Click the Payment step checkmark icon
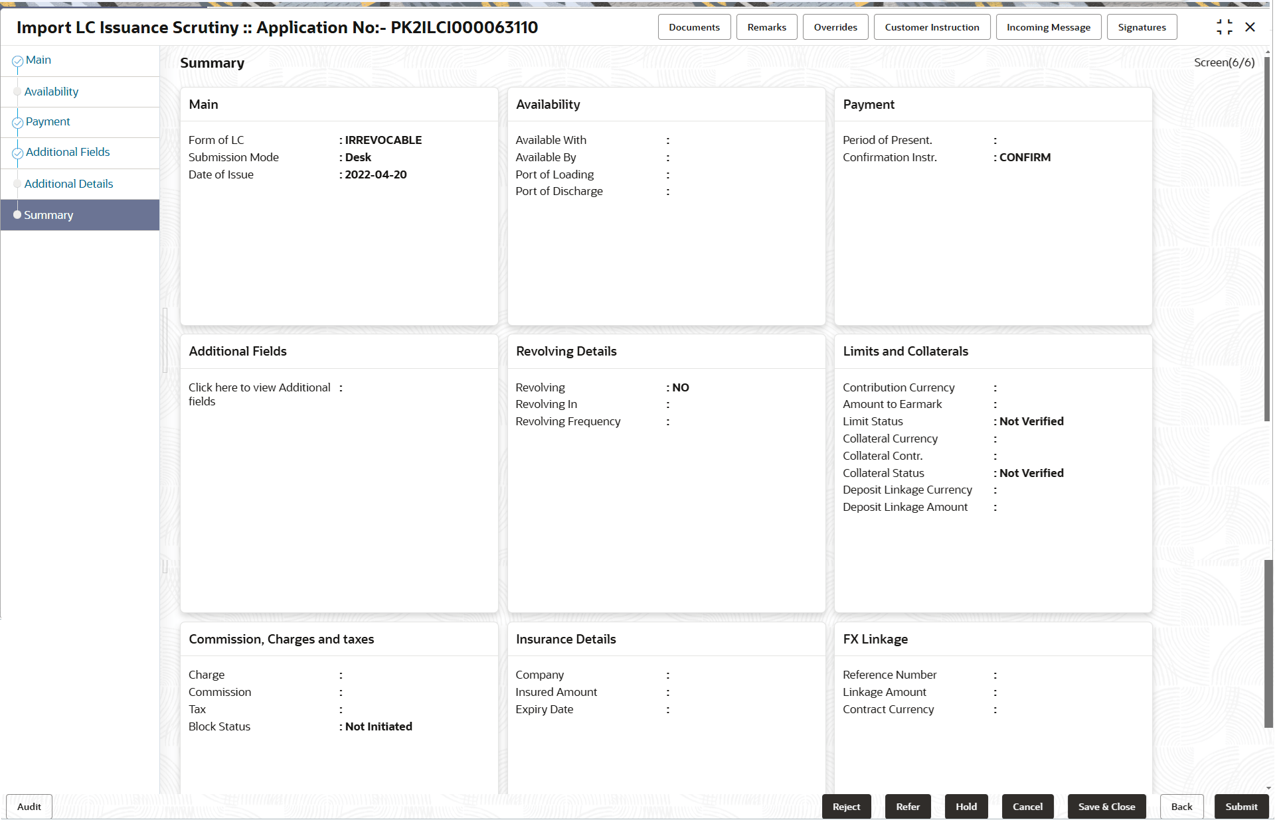 (18, 123)
